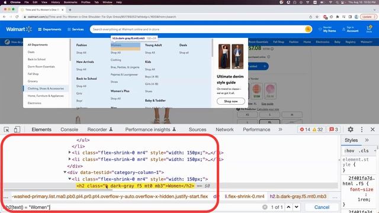Viewport: 379px width, 213px height.
Task: Click the red errors count 14
Action: [x=305, y=130]
